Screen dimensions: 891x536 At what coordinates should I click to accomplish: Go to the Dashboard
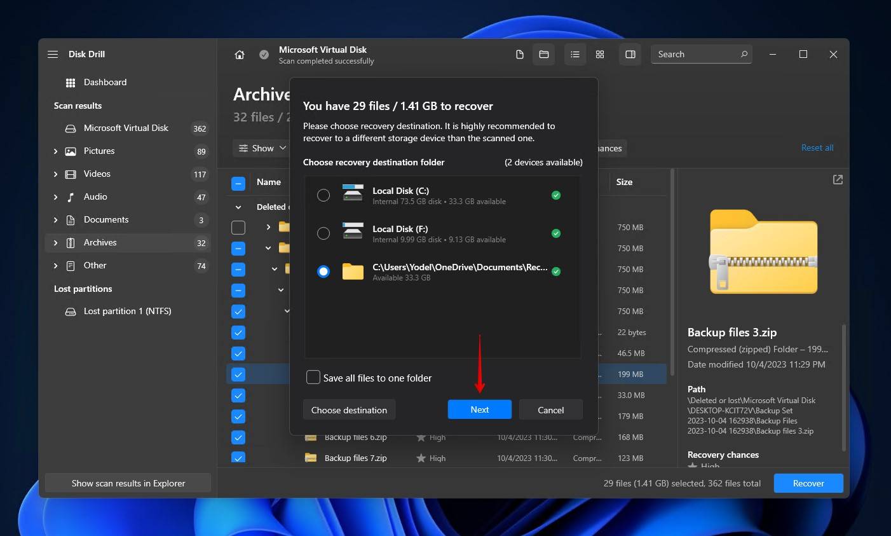pos(105,83)
